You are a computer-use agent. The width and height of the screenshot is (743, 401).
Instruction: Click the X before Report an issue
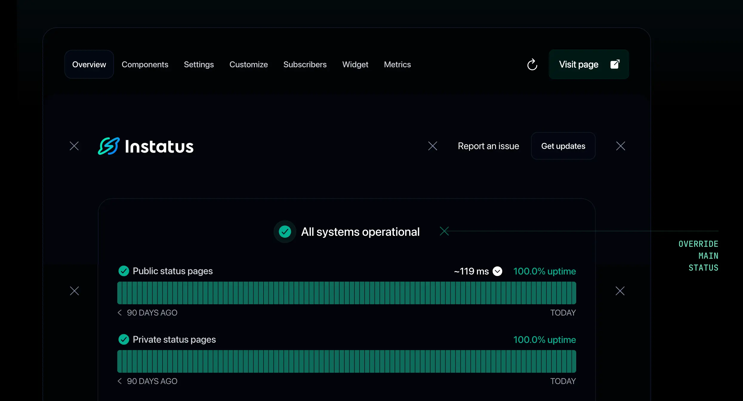[x=432, y=146]
